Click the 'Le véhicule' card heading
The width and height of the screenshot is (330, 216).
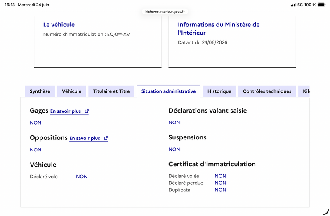(59, 25)
